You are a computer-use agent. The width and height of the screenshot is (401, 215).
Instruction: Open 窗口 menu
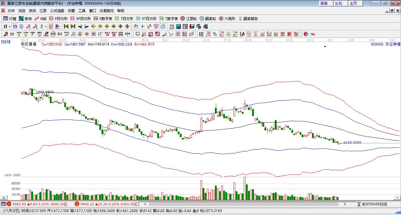[93, 11]
